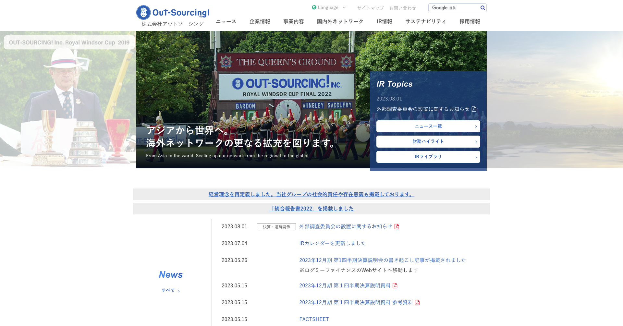
Task: Open the 事業内容 menu
Action: [294, 21]
